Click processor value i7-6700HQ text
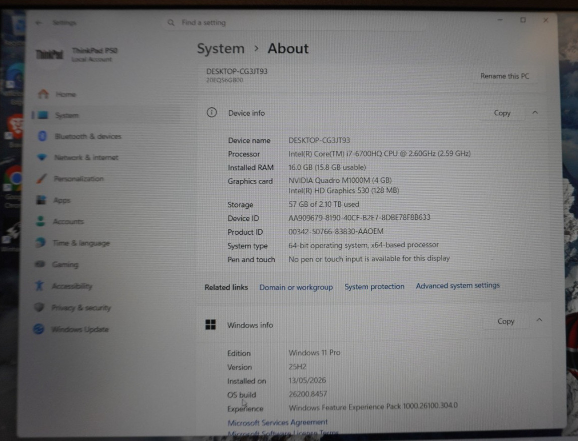This screenshot has height=441, width=578. point(379,153)
